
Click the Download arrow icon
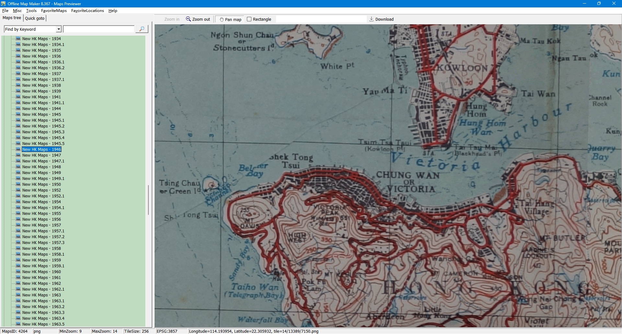371,19
